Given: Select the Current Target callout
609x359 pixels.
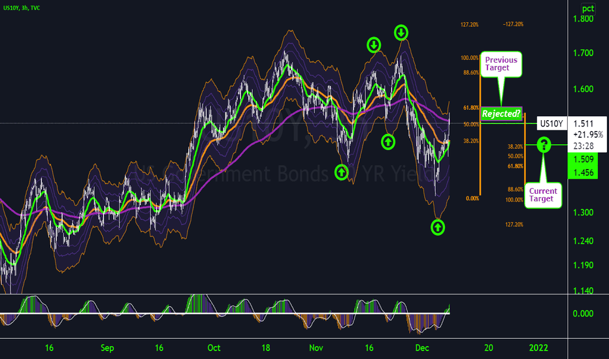Looking at the screenshot, I should tap(543, 195).
